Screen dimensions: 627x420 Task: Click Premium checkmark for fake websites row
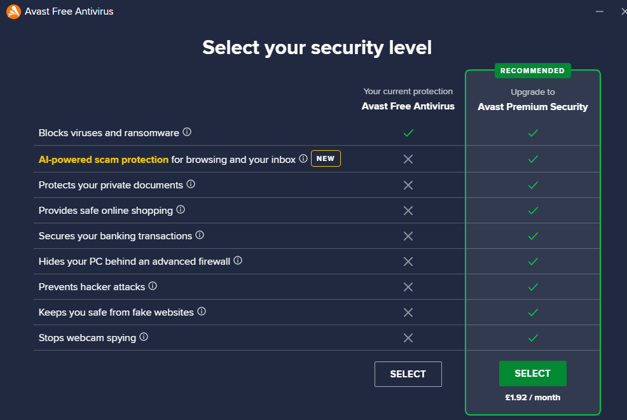pyautogui.click(x=533, y=312)
